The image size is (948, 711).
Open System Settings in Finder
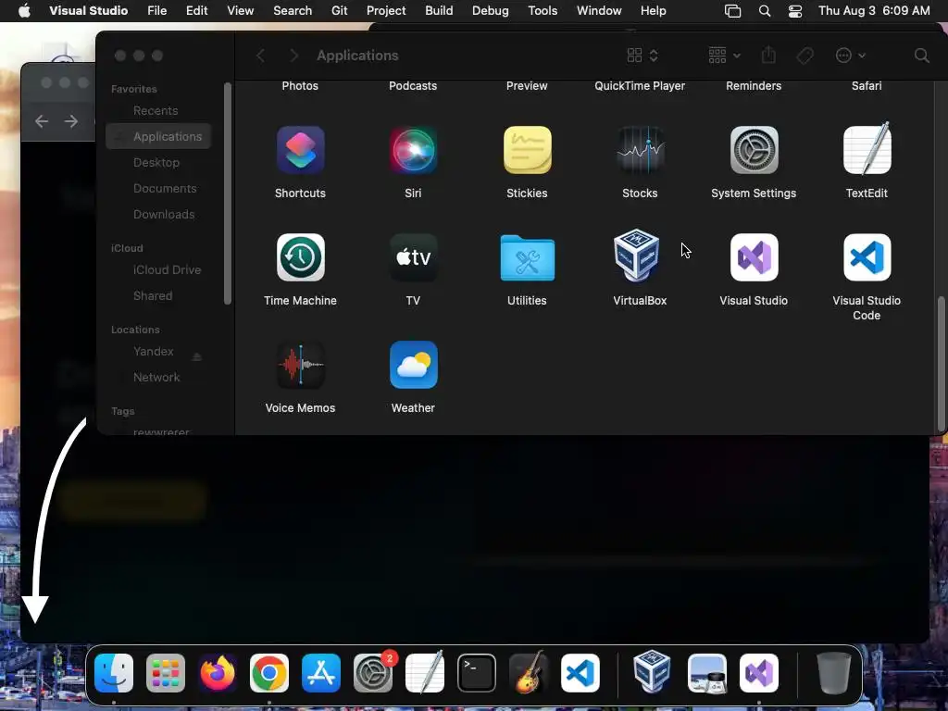point(754,150)
